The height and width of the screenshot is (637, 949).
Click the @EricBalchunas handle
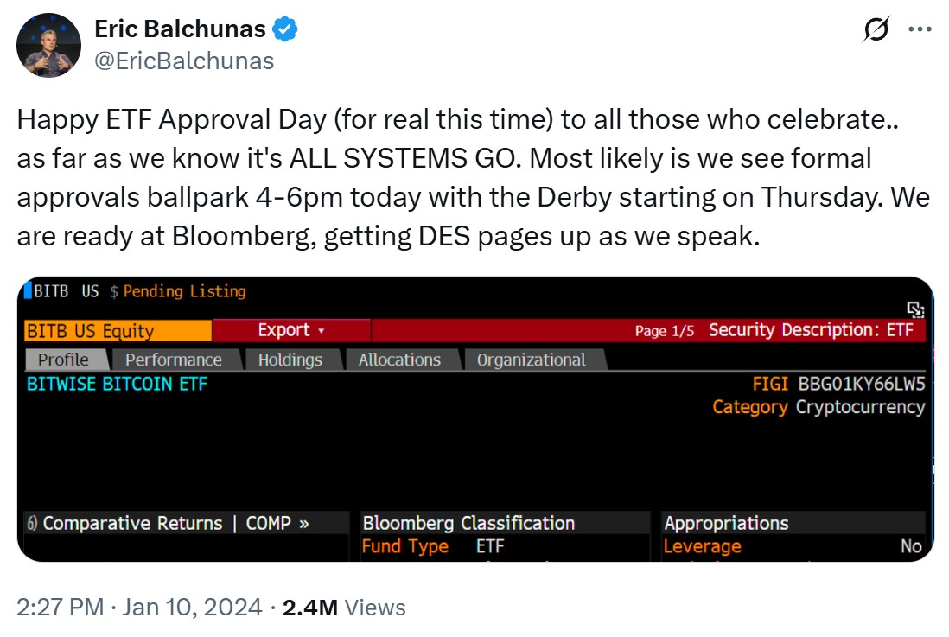(x=183, y=61)
